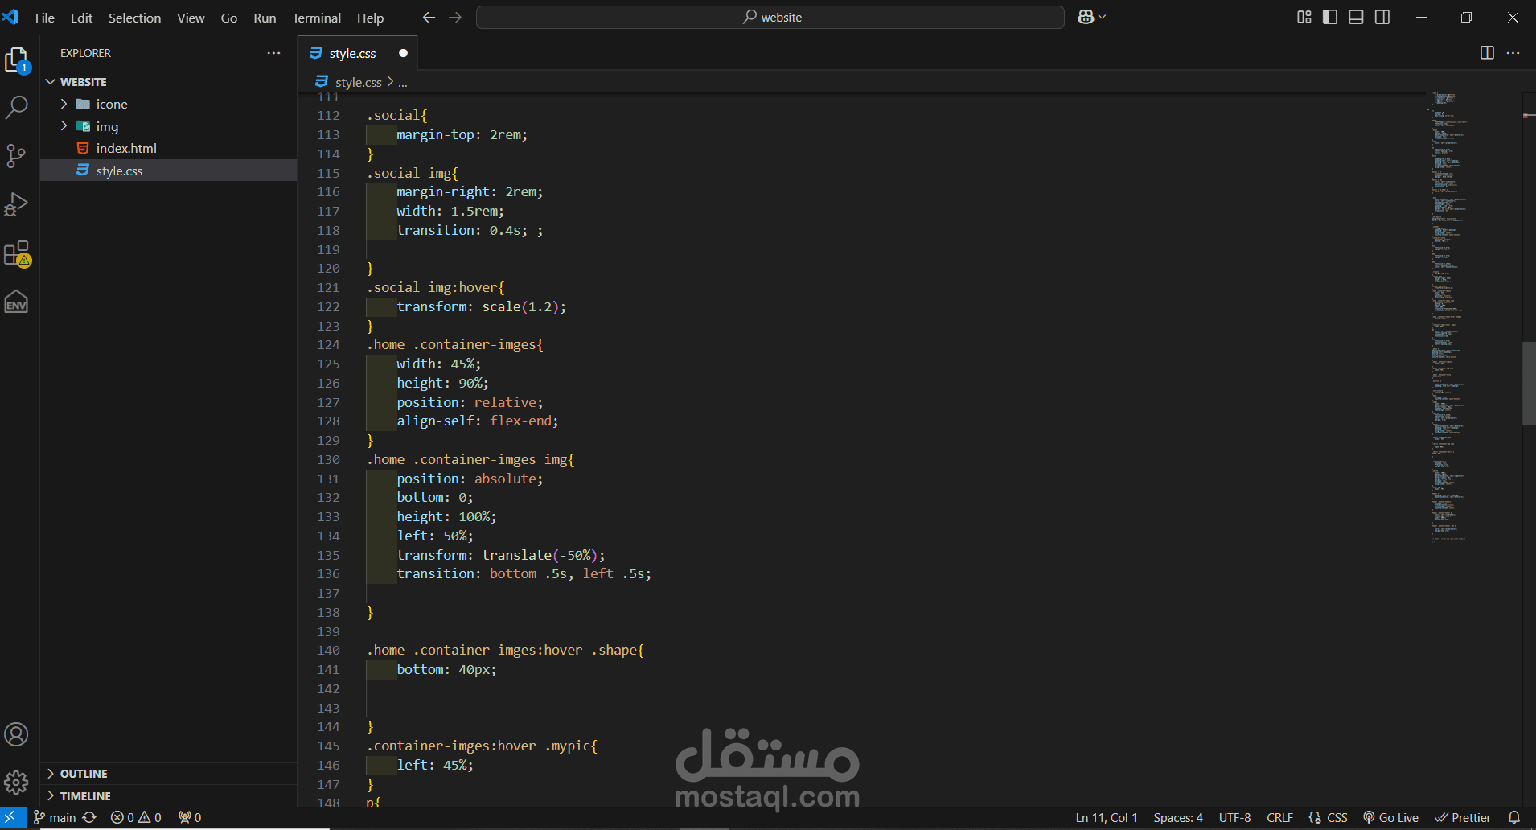Viewport: 1536px width, 830px height.
Task: Toggle the bottom panel
Action: point(1356,17)
